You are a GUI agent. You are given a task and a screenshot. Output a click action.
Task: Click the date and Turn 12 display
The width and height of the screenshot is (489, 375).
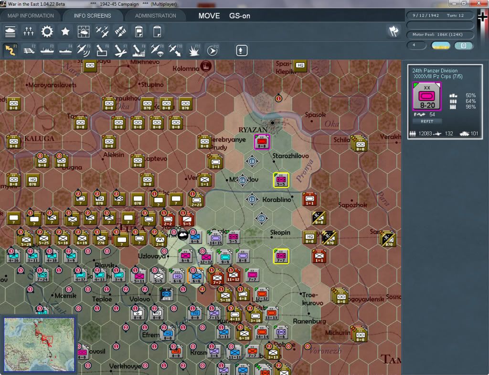pyautogui.click(x=440, y=15)
